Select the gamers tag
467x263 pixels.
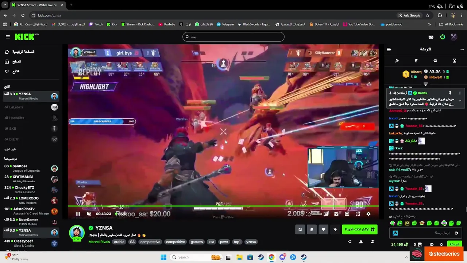(x=197, y=242)
